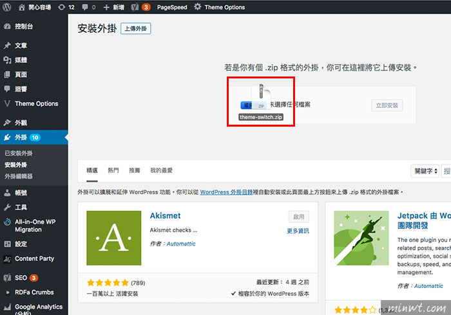This screenshot has width=451, height=315.
Task: Click the 上傳外掛 button
Action: (136, 29)
